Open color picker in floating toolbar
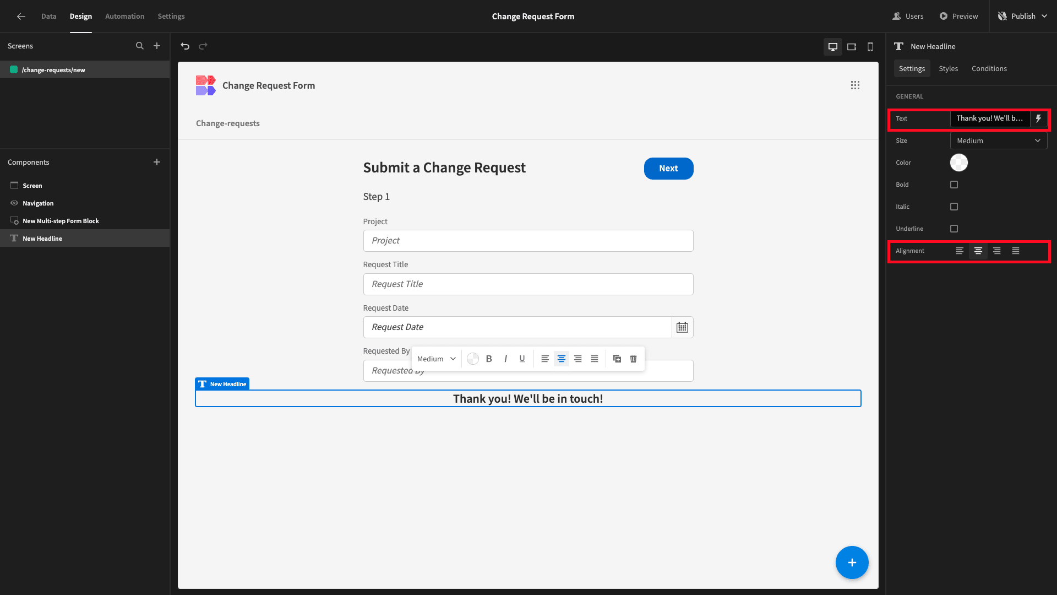 coord(473,359)
